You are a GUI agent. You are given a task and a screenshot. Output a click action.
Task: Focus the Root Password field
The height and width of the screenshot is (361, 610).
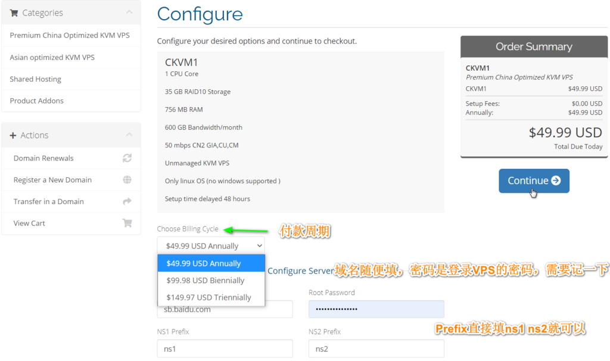[x=376, y=309]
